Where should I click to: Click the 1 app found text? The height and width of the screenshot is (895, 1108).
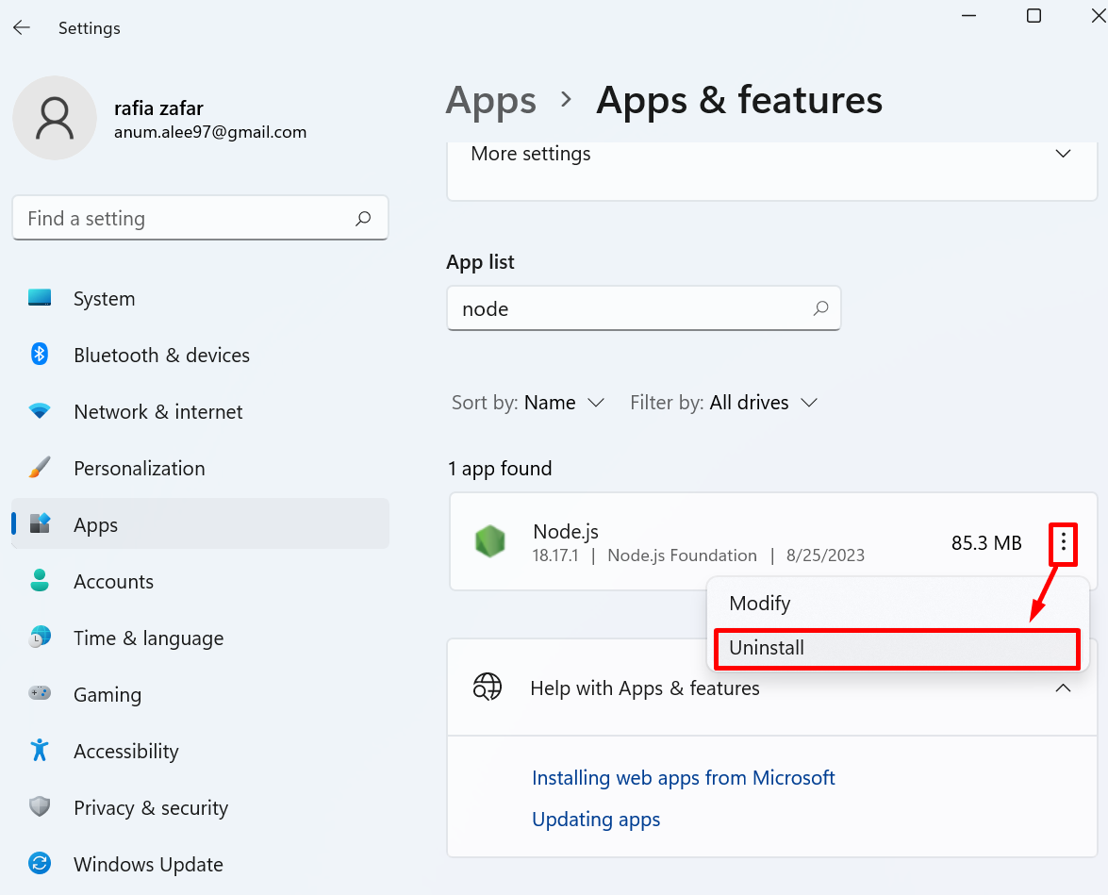(x=500, y=468)
